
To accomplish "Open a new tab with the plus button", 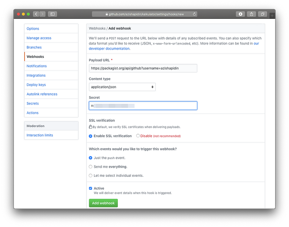I will (272, 15).
